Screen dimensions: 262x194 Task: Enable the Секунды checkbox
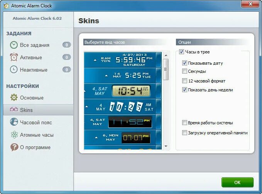[184, 71]
